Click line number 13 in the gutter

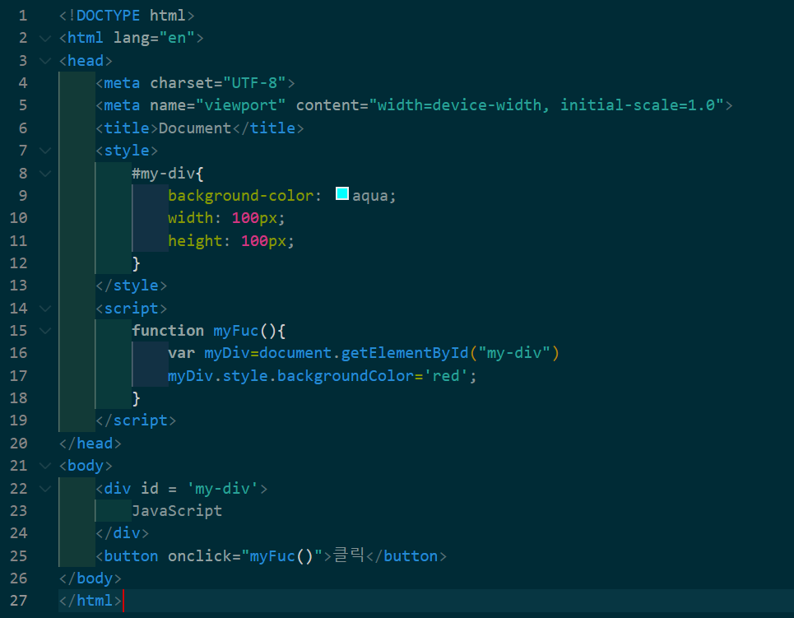(19, 286)
